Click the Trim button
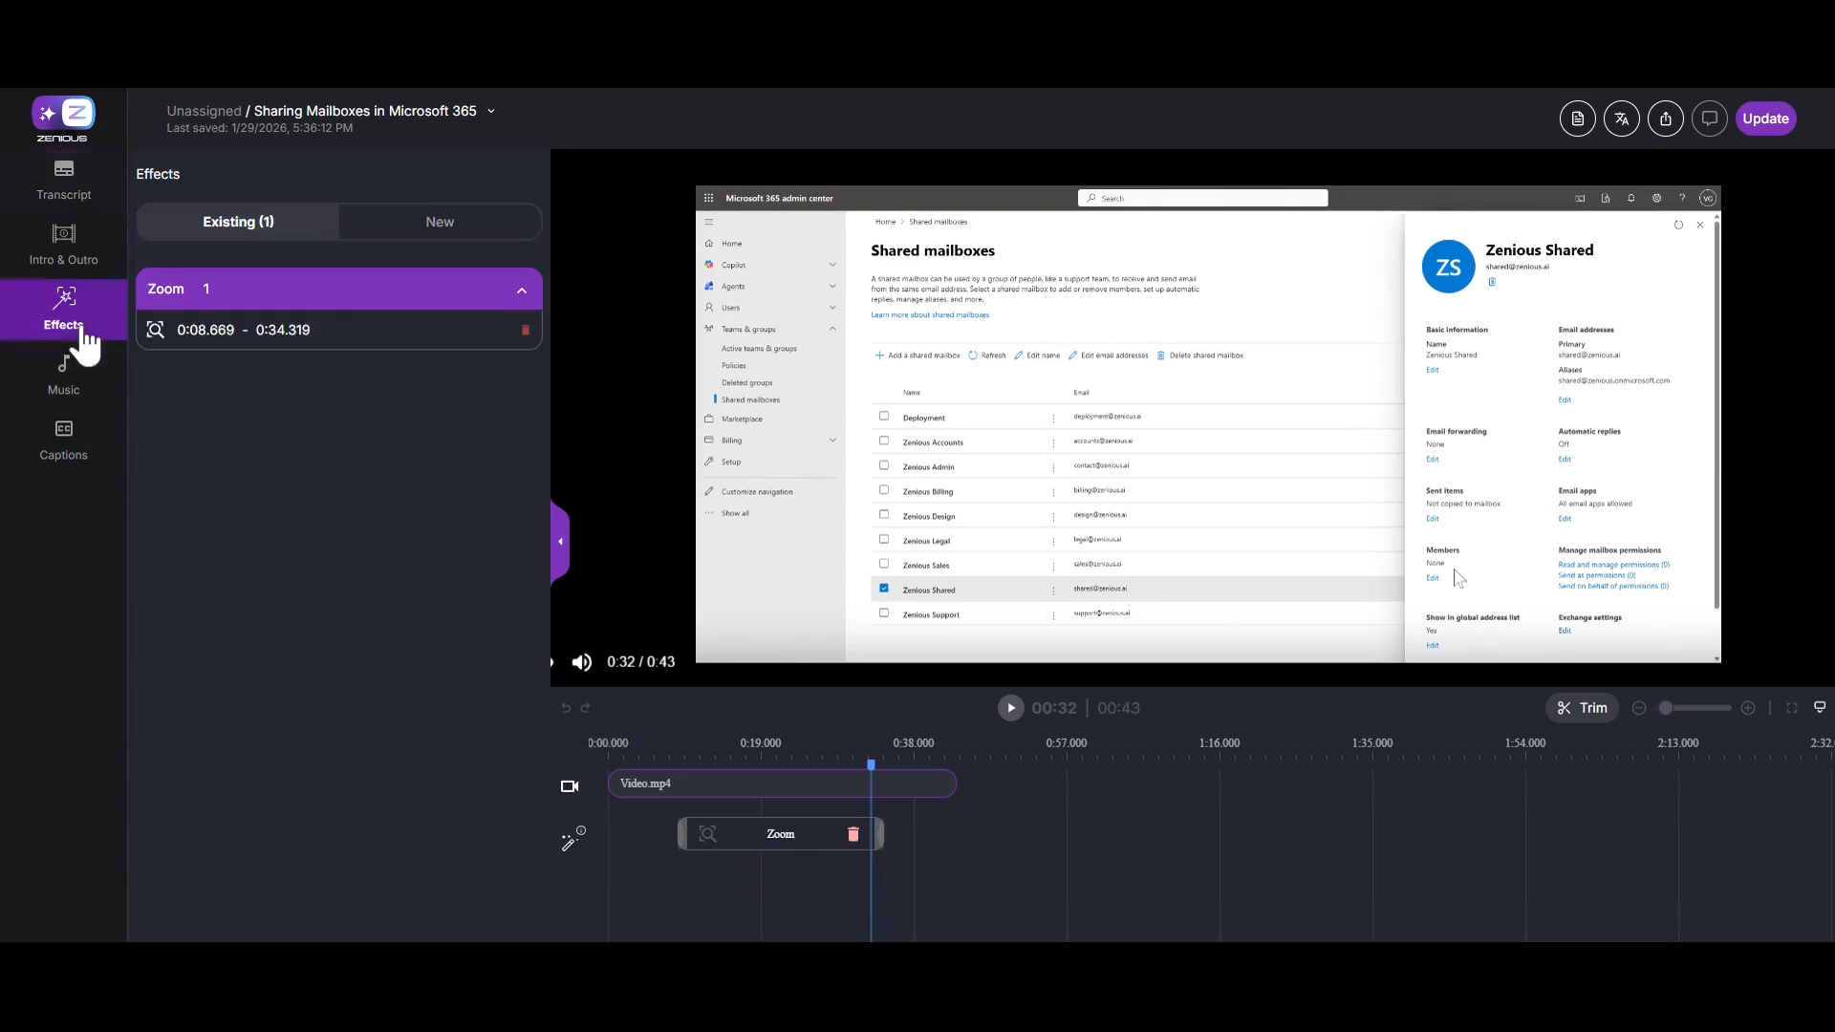 (x=1582, y=708)
